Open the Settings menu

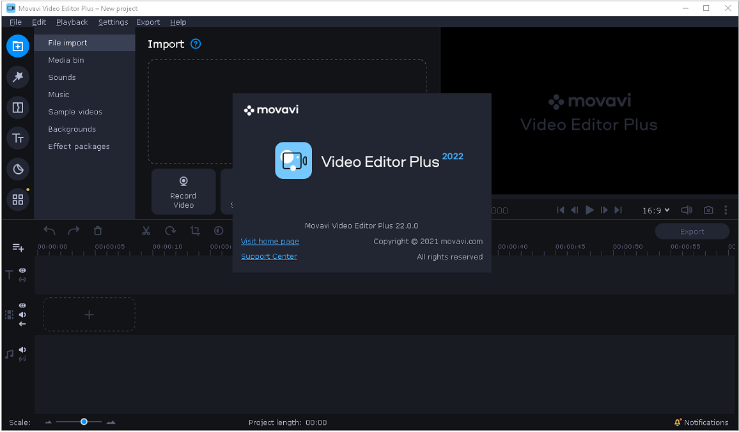point(113,22)
